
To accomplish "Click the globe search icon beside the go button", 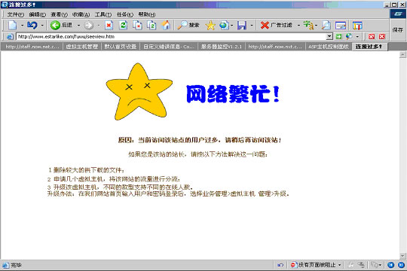I will tap(349, 37).
